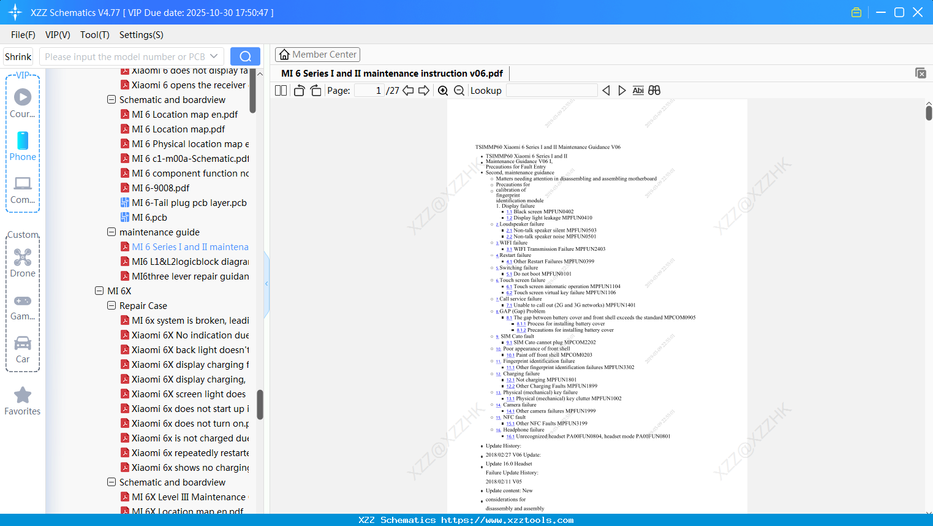Click the binoculars search icon
933x526 pixels.
[x=654, y=91]
